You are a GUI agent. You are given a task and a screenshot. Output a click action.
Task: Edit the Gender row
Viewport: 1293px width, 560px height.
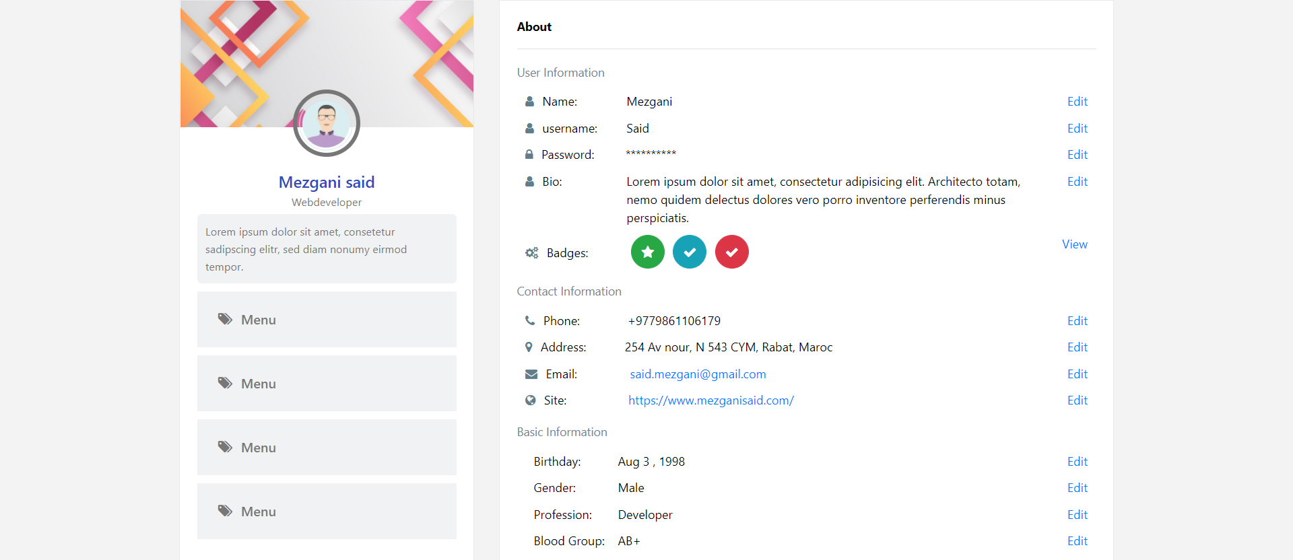[1077, 487]
